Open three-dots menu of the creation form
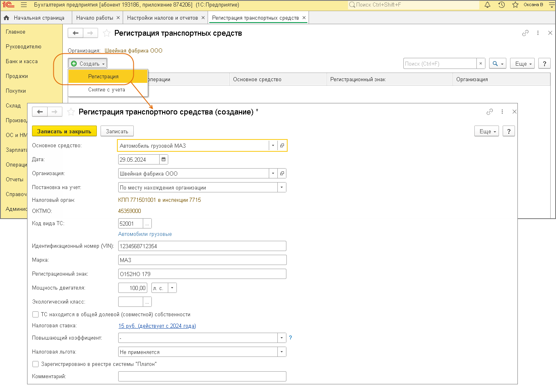 502,112
